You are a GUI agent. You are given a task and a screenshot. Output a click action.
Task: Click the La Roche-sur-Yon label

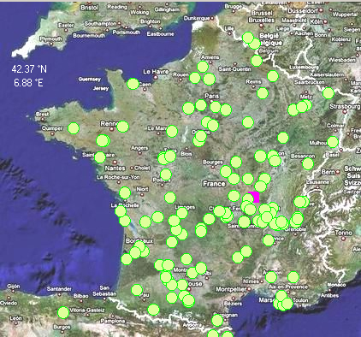click(118, 177)
